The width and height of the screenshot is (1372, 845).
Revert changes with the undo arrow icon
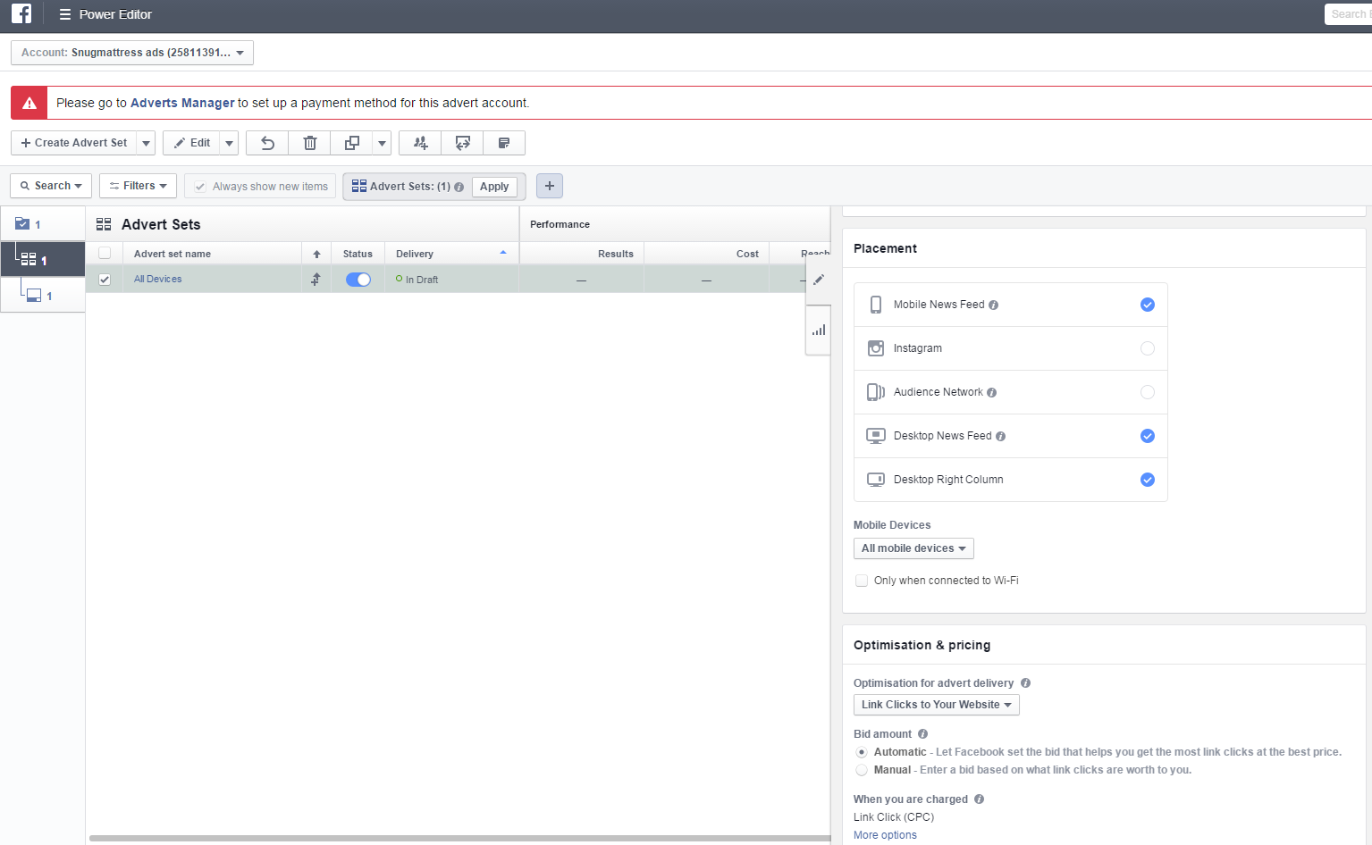267,143
